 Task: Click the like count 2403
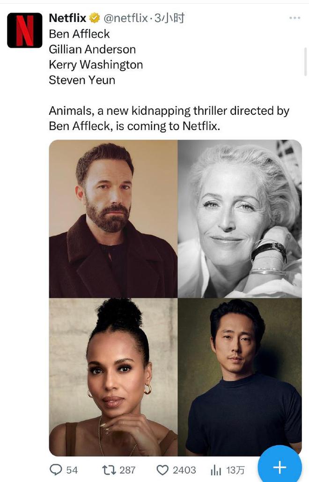pyautogui.click(x=184, y=470)
